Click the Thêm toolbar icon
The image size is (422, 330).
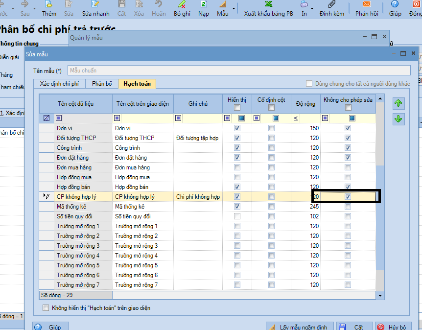tap(49, 4)
